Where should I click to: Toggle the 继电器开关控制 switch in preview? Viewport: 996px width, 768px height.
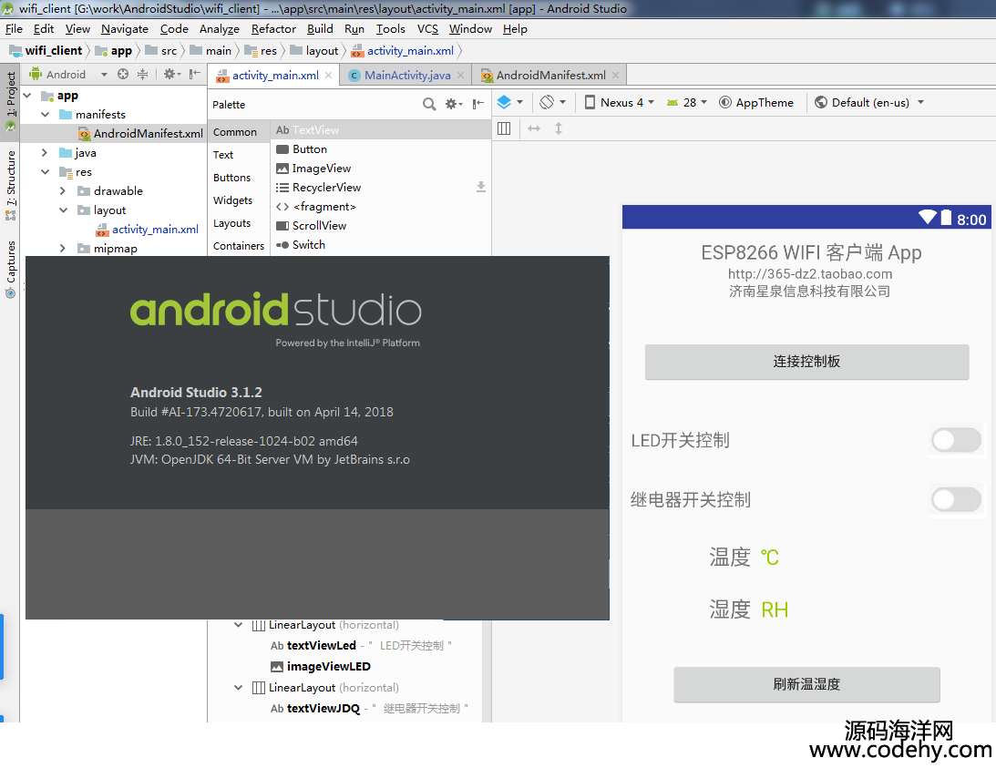[x=956, y=499]
